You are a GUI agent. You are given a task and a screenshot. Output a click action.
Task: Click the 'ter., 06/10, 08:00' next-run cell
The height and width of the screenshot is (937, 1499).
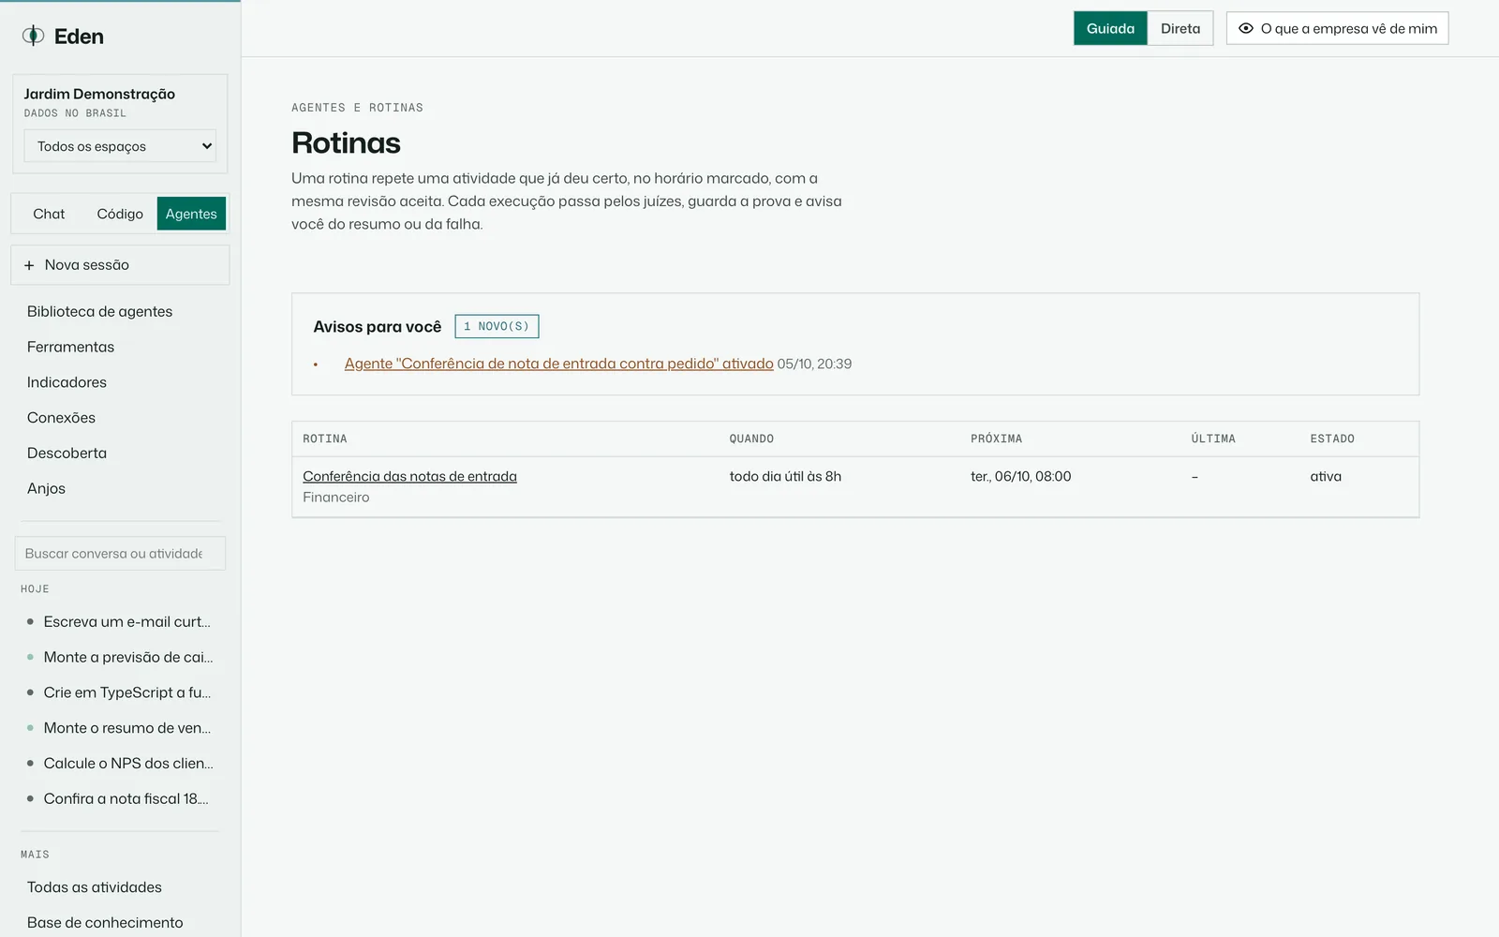click(x=1020, y=476)
